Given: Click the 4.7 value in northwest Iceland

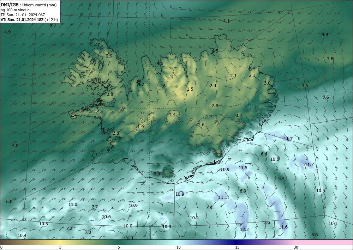Looking at the screenshot, I should pyautogui.click(x=141, y=85).
